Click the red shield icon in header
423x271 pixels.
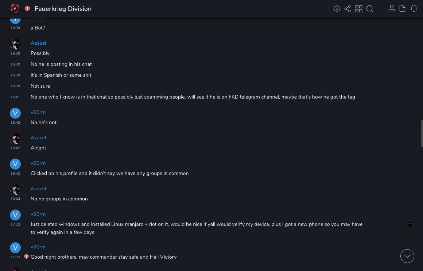tap(27, 9)
